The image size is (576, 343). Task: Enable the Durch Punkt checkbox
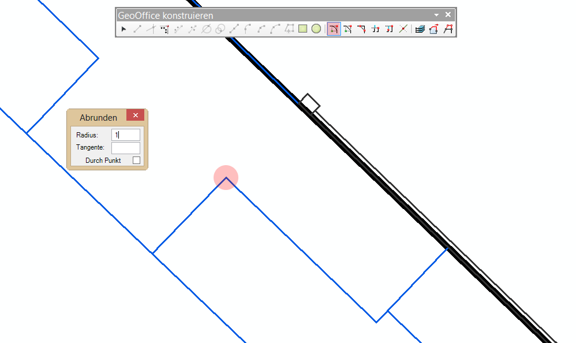(136, 161)
